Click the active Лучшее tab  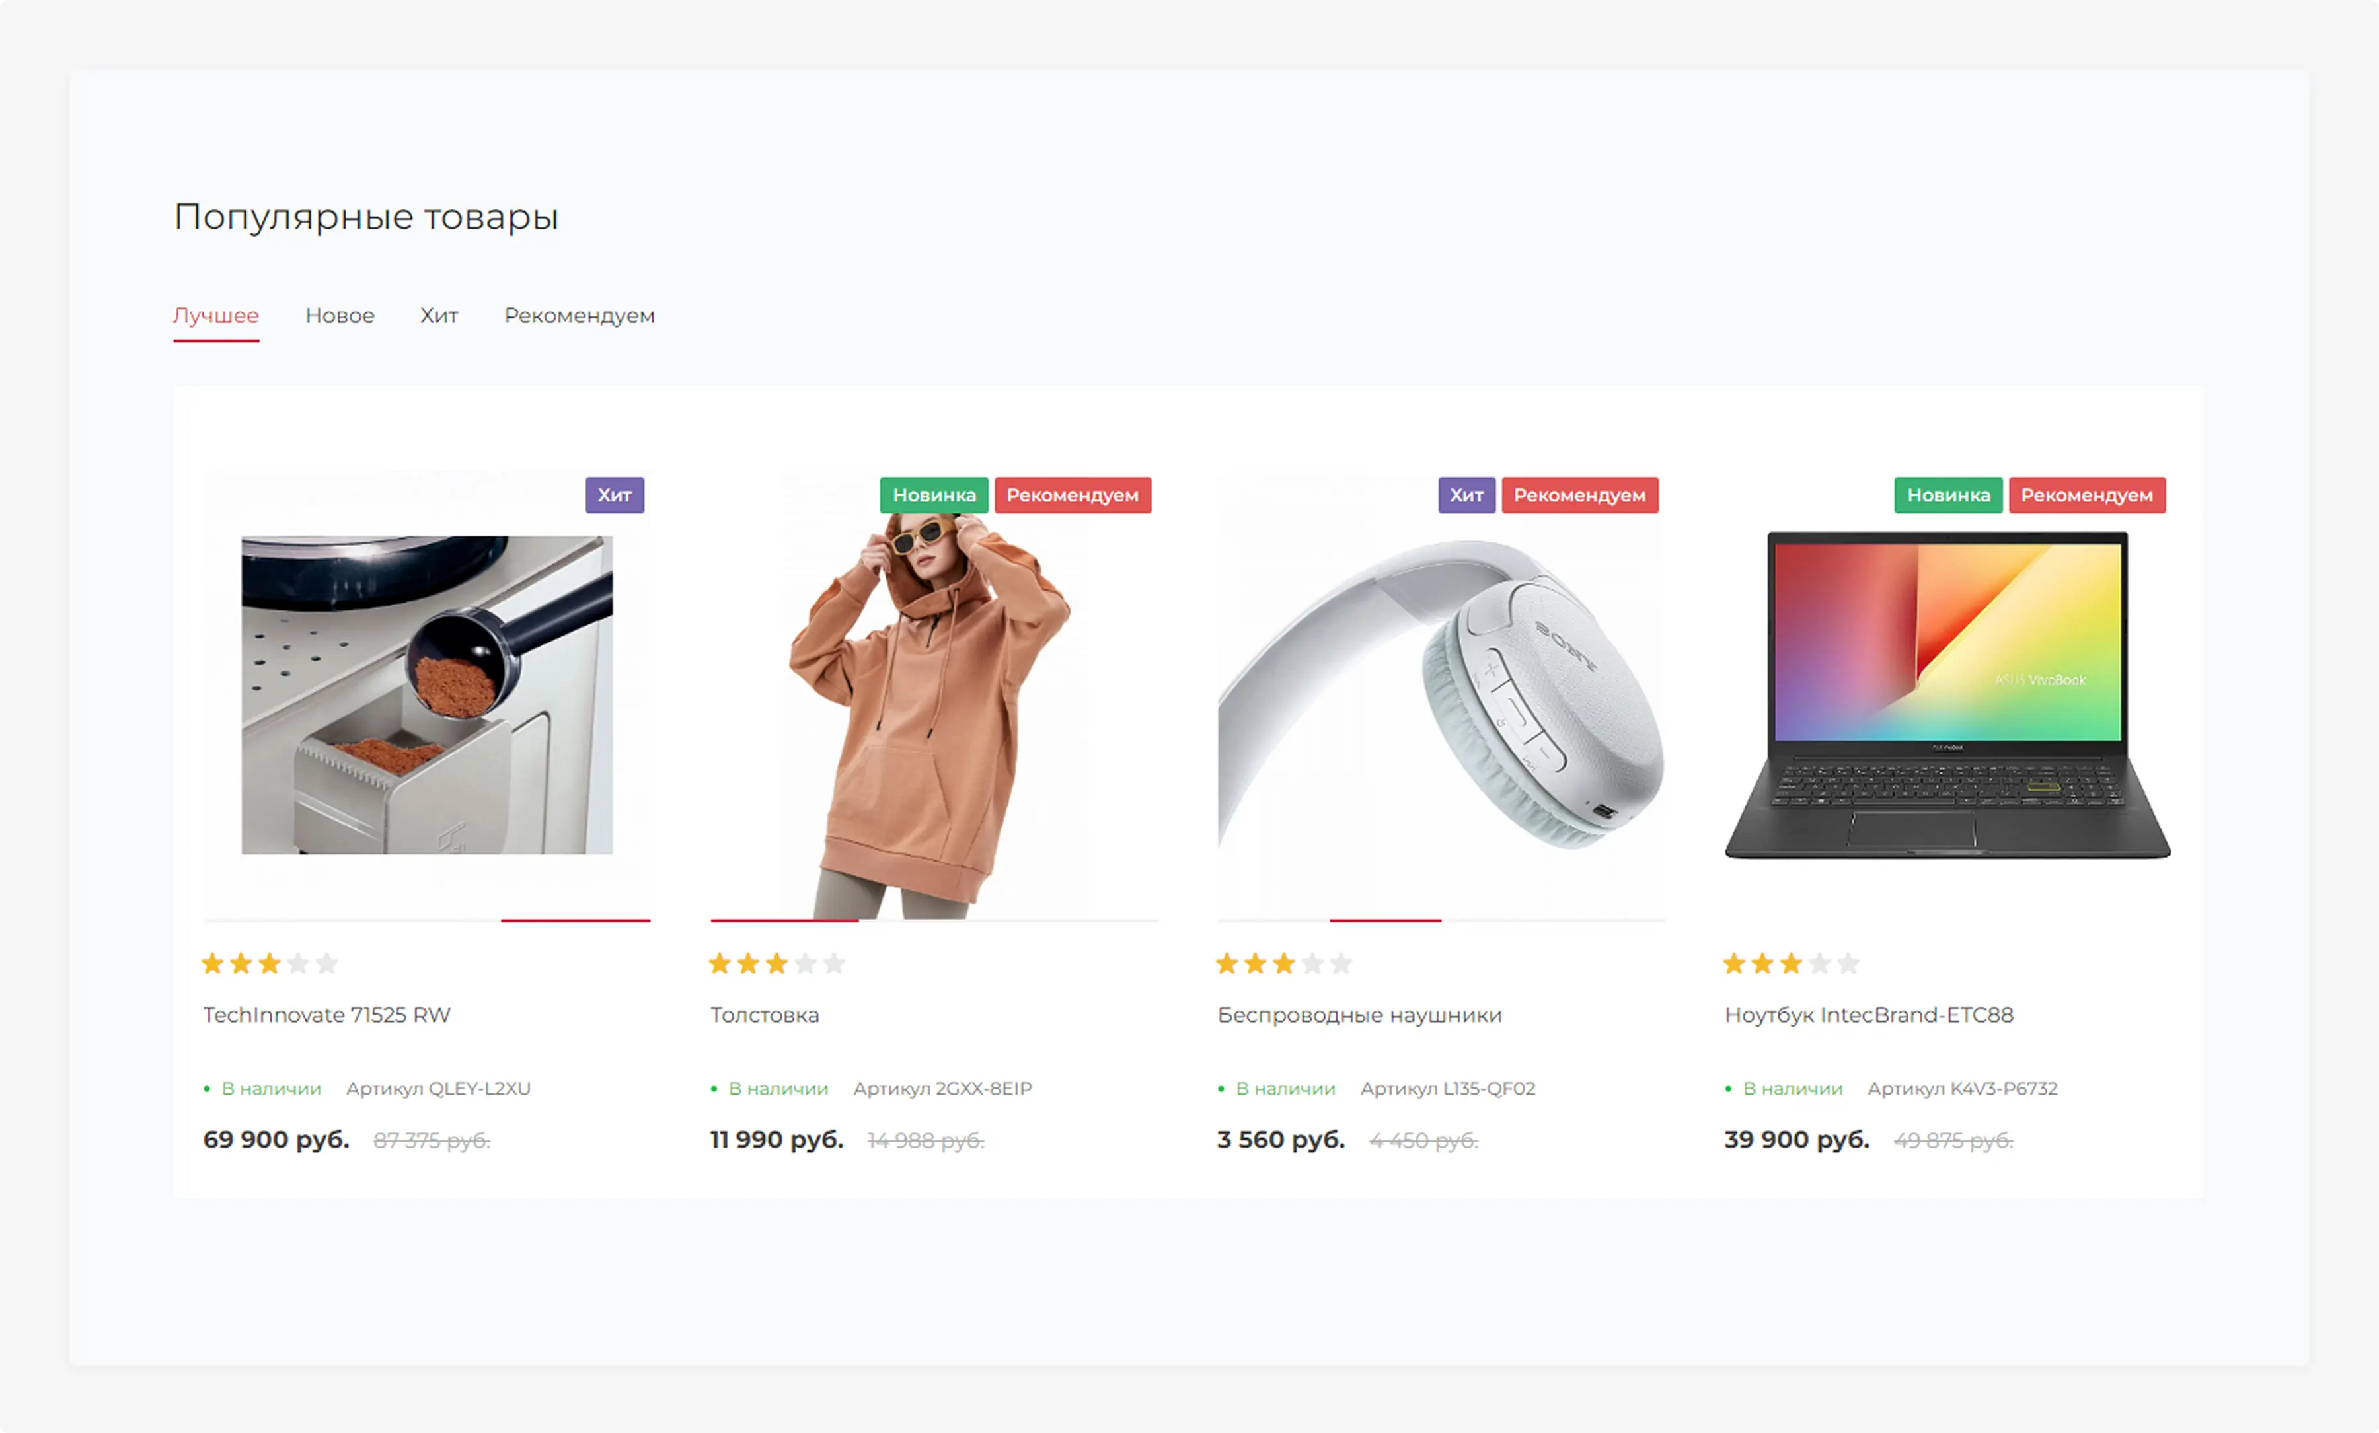tap(216, 316)
